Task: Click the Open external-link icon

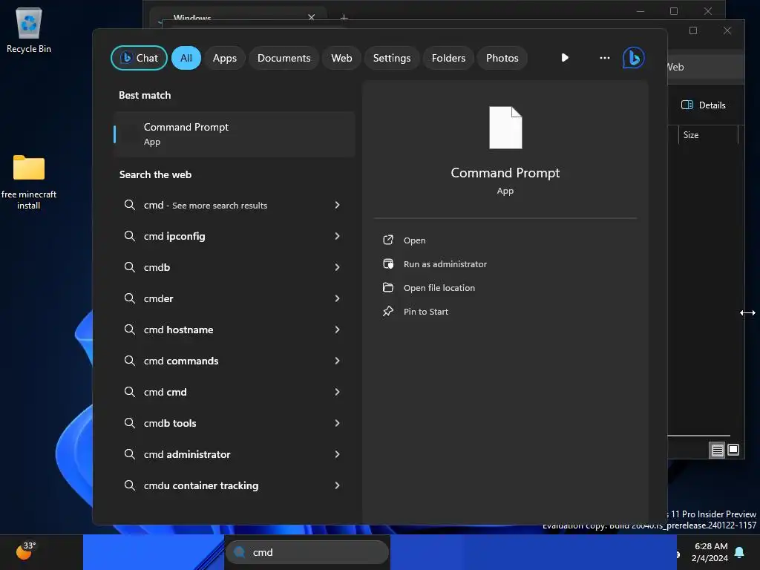Action: (x=388, y=240)
